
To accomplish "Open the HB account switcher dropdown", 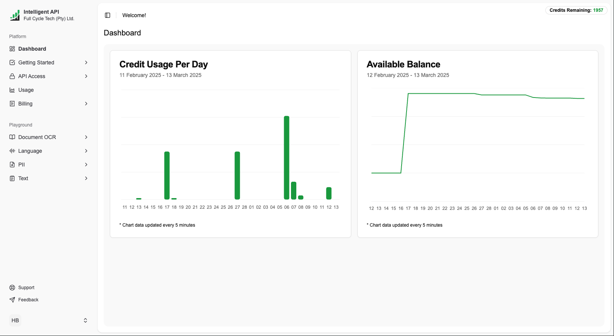I will click(x=85, y=320).
